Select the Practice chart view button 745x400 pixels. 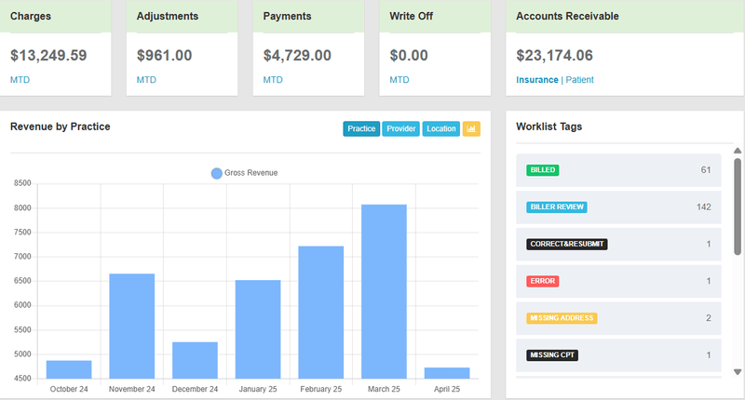point(361,128)
